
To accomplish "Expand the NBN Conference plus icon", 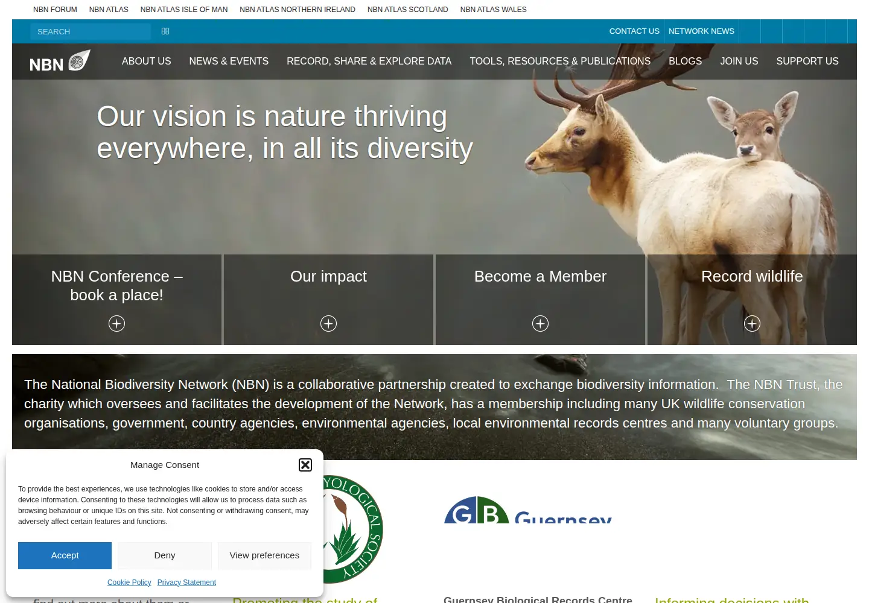I will [116, 324].
